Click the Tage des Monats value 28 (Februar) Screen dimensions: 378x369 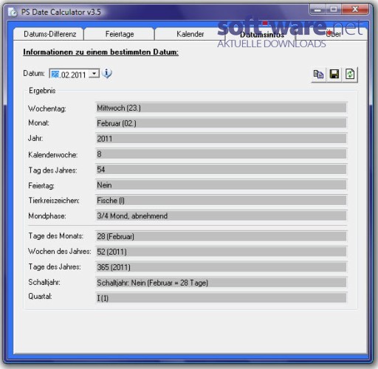point(221,236)
